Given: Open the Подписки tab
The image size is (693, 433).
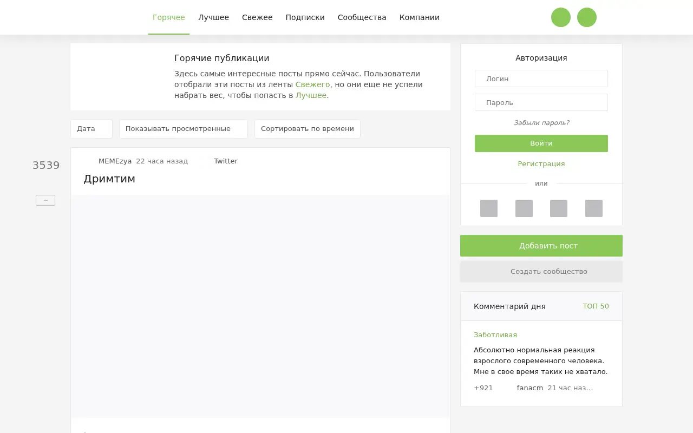Looking at the screenshot, I should tap(305, 17).
